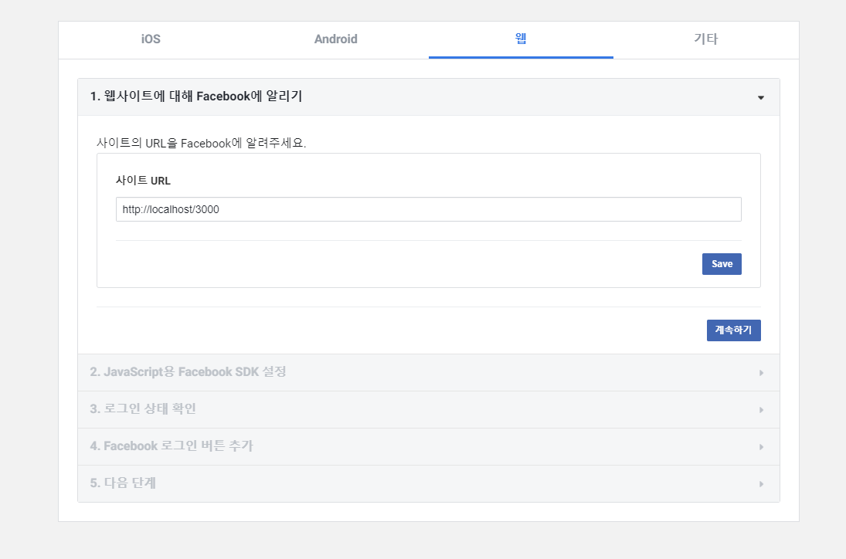Expand the 로그인 상태 확인 arrow
Image resolution: width=846 pixels, height=559 pixels.
(761, 410)
